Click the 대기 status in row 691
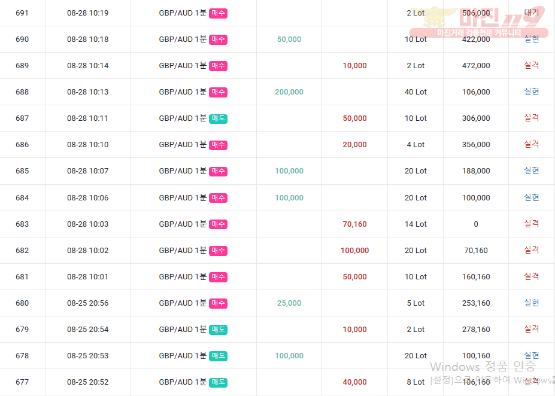The image size is (555, 396). coord(532,13)
